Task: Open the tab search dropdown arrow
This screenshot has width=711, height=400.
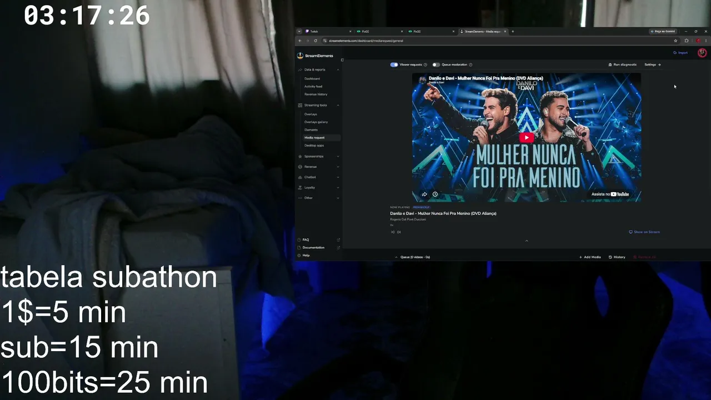Action: click(299, 32)
